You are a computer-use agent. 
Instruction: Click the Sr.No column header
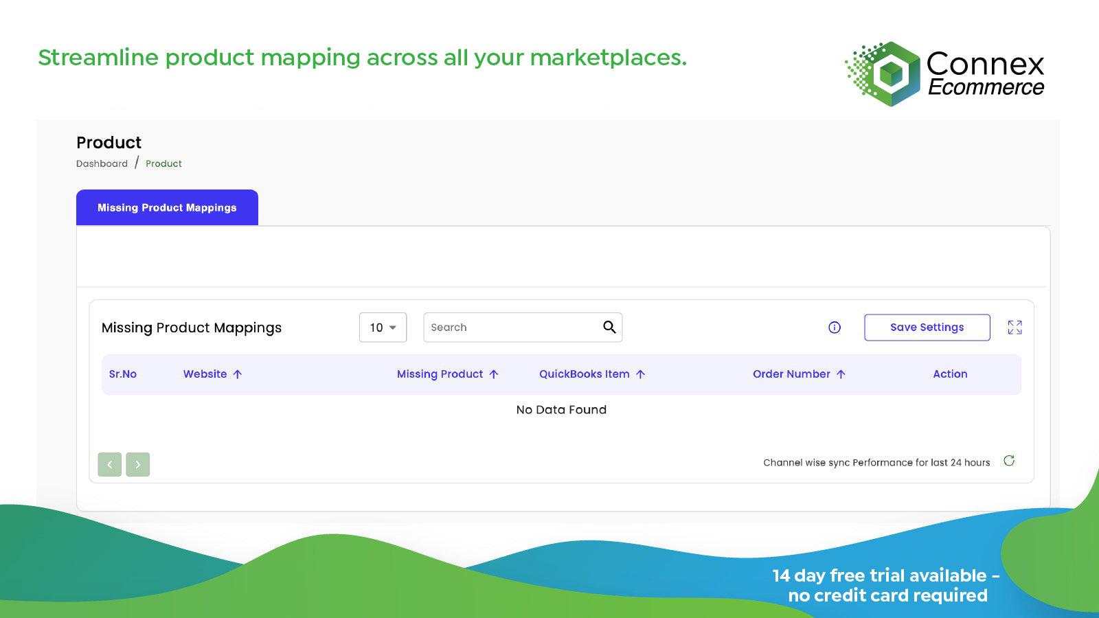click(123, 374)
